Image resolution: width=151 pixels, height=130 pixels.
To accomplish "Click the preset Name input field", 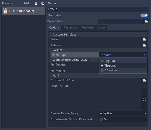I will pos(98,9).
